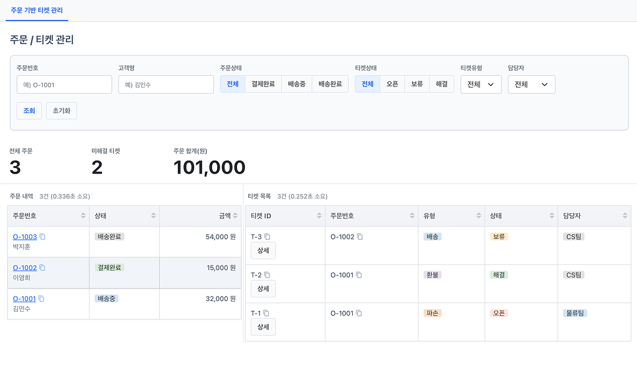Screen dimensions: 637x385
Task: Copy ticket ID T-3
Action: pos(267,237)
